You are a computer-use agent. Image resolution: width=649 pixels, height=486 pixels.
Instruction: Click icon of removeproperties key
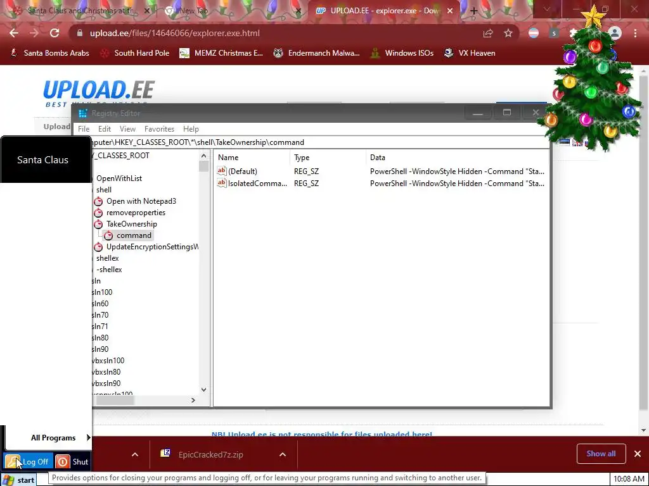click(x=98, y=213)
